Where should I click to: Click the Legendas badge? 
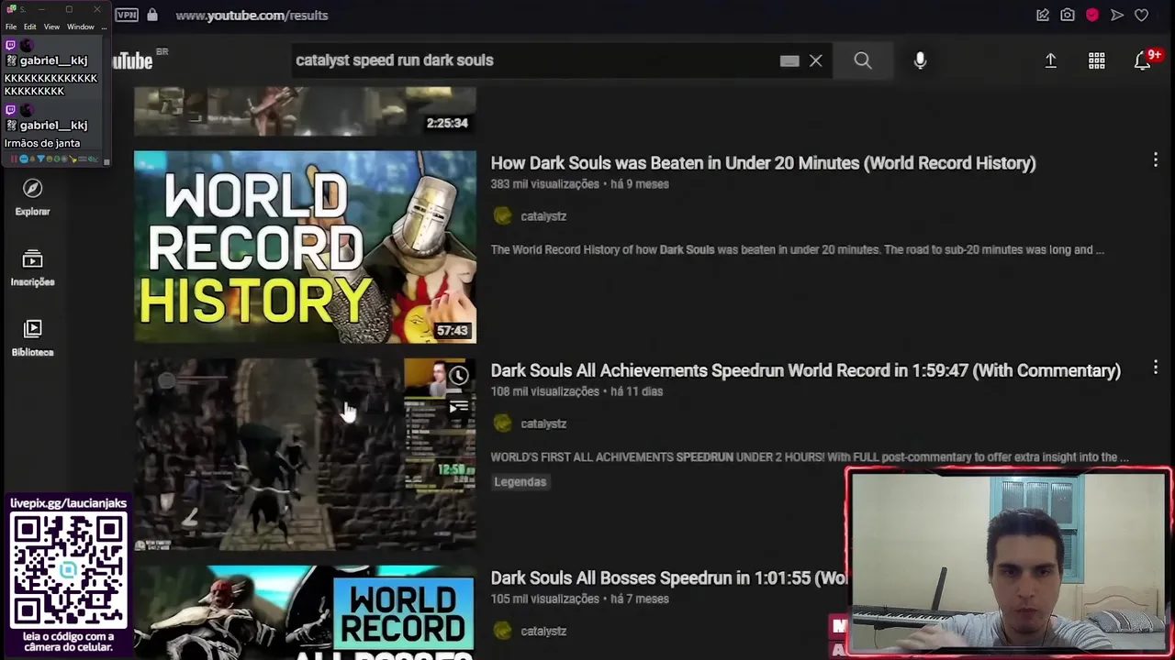coord(520,481)
